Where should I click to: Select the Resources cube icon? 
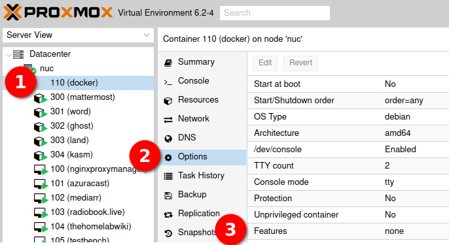coord(168,101)
